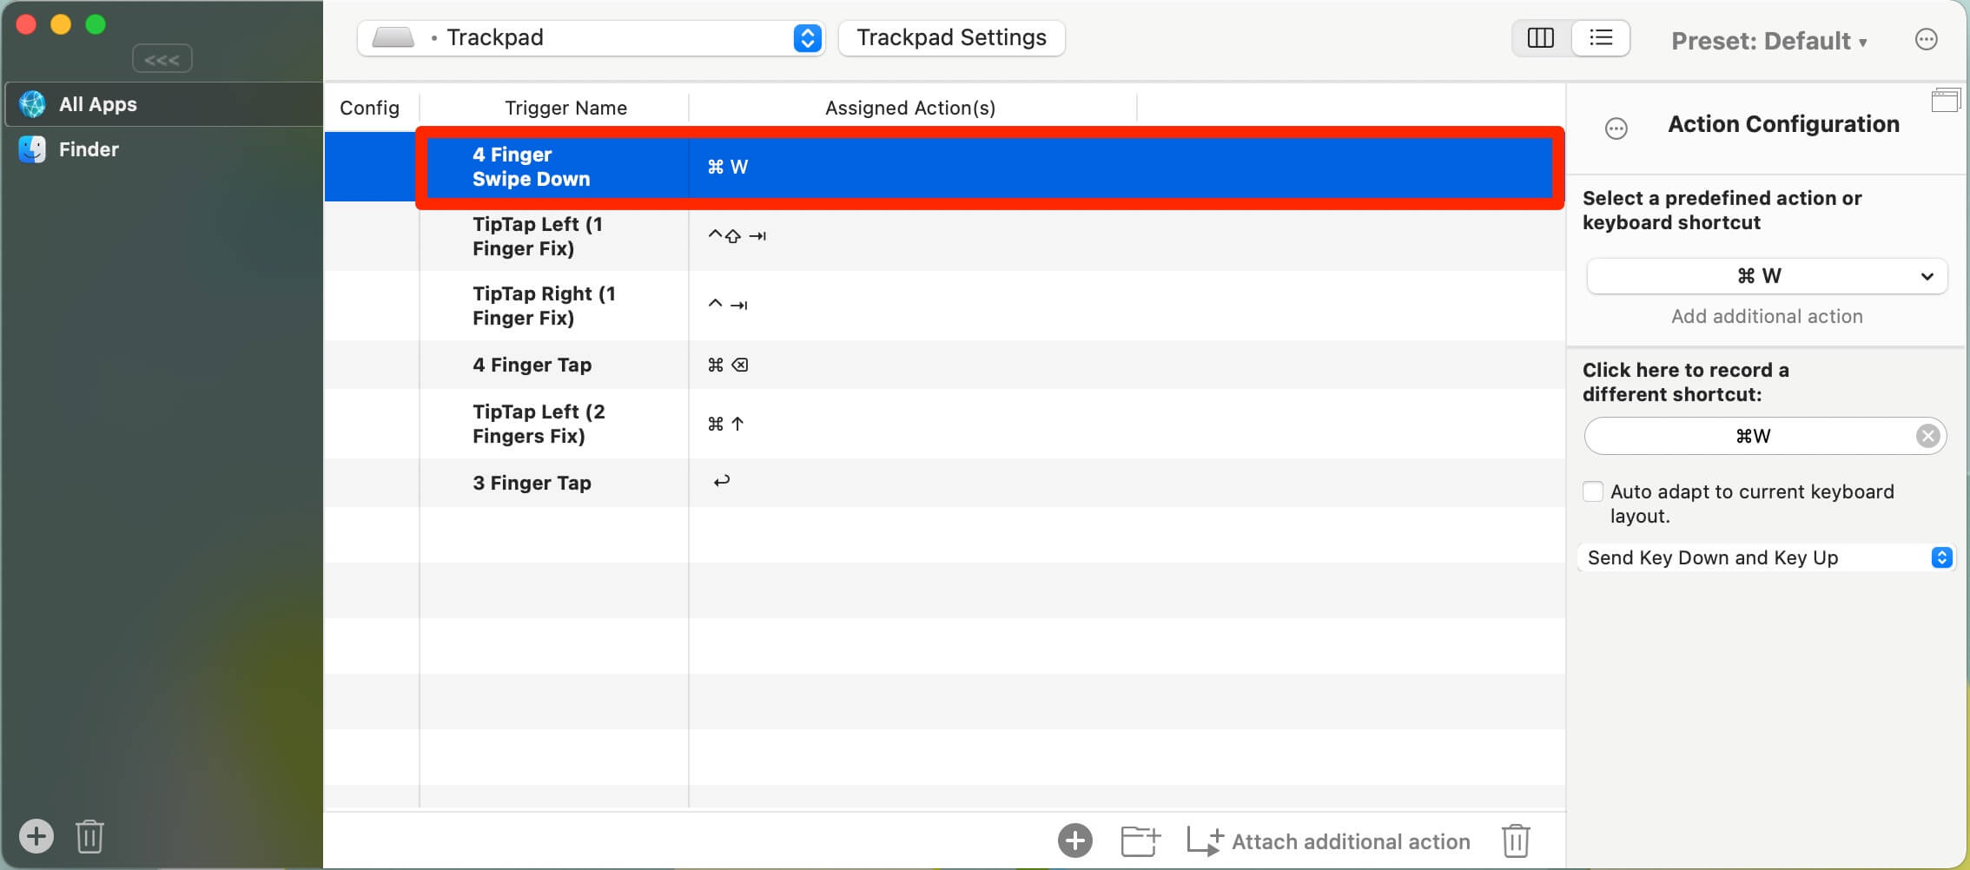Create a new folder with the folder-plus icon

(x=1140, y=840)
